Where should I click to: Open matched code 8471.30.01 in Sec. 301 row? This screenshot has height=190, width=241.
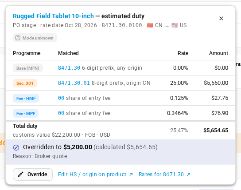click(x=74, y=83)
